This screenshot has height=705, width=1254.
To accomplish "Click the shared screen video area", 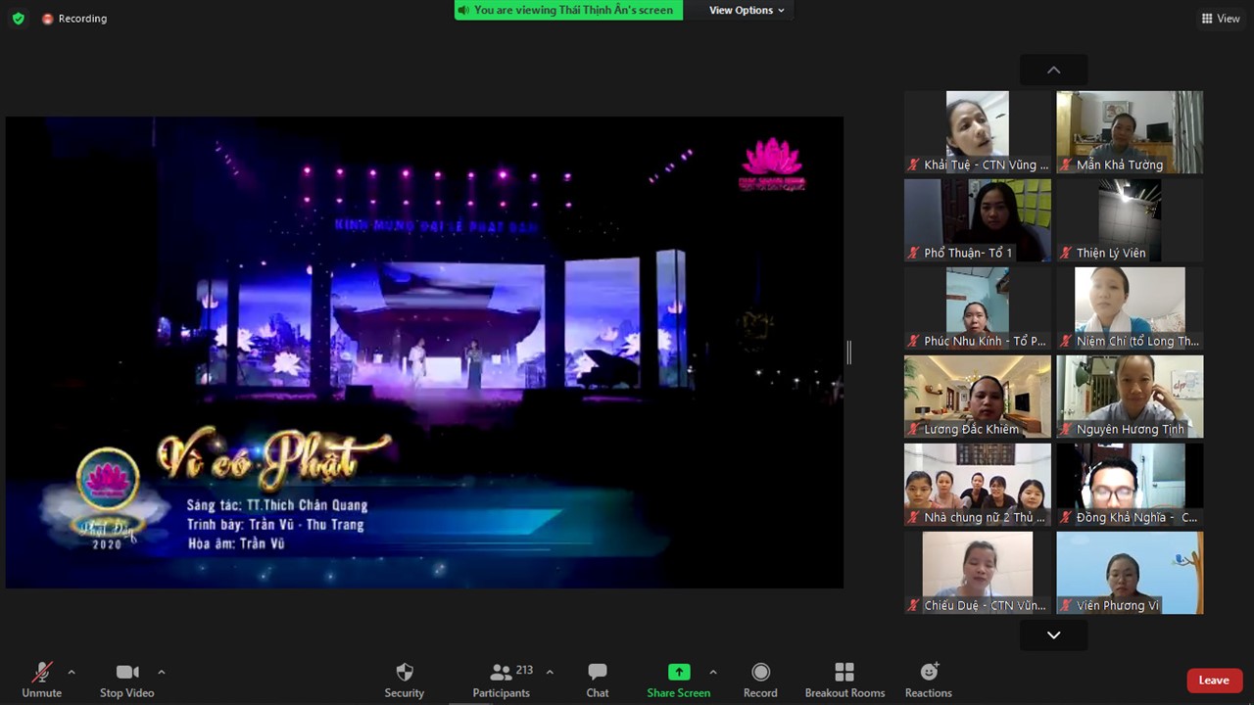I will pos(424,352).
